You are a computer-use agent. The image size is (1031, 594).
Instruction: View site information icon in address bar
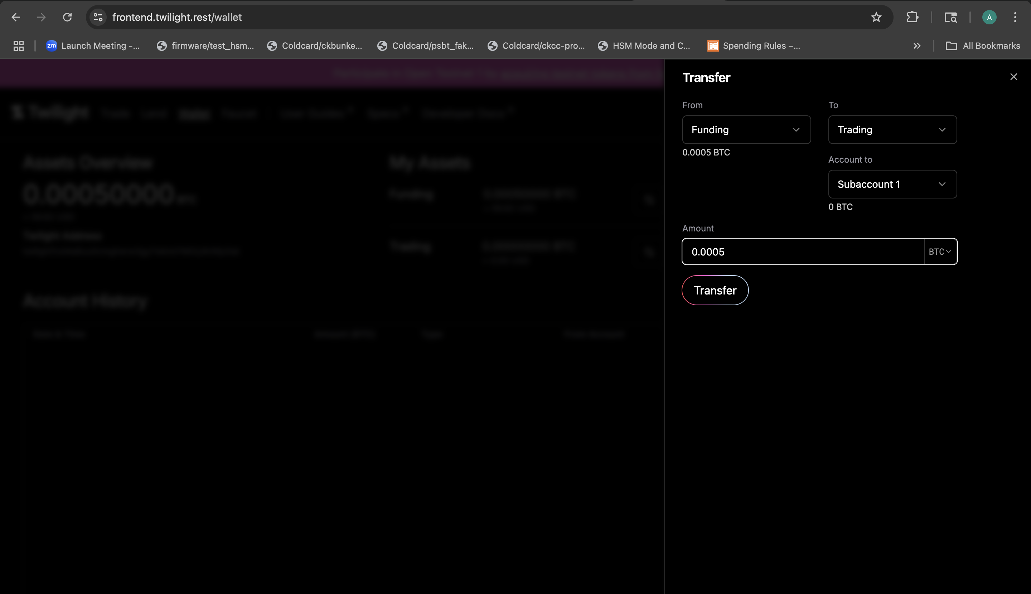point(98,17)
